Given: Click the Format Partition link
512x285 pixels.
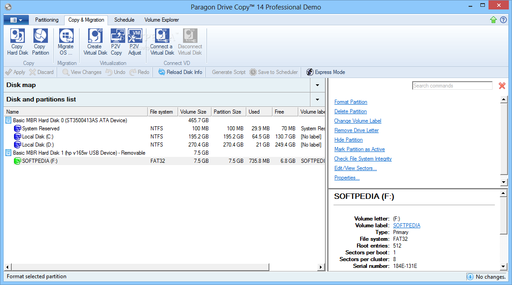Looking at the screenshot, I should pyautogui.click(x=351, y=102).
